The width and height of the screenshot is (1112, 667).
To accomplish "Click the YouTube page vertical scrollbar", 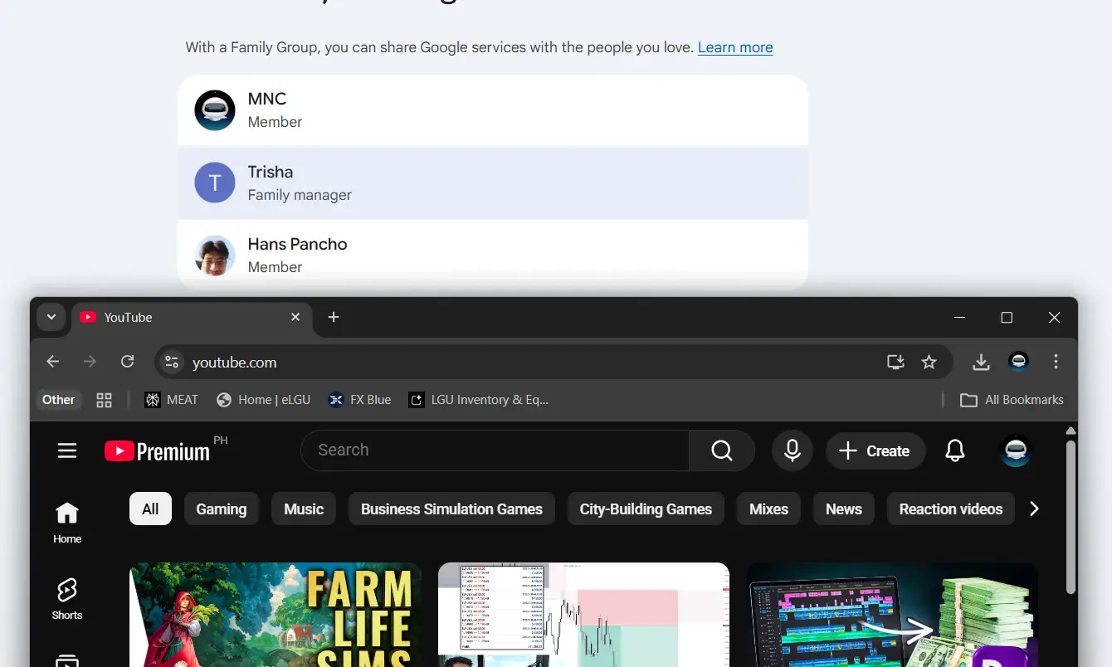I will [1071, 517].
